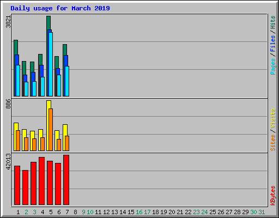Select the day 4 cyan Pages bar
This screenshot has height=218, width=279.
pos(43,87)
